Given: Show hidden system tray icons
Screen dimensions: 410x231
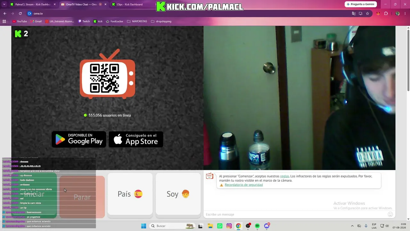Looking at the screenshot, I should (352, 226).
